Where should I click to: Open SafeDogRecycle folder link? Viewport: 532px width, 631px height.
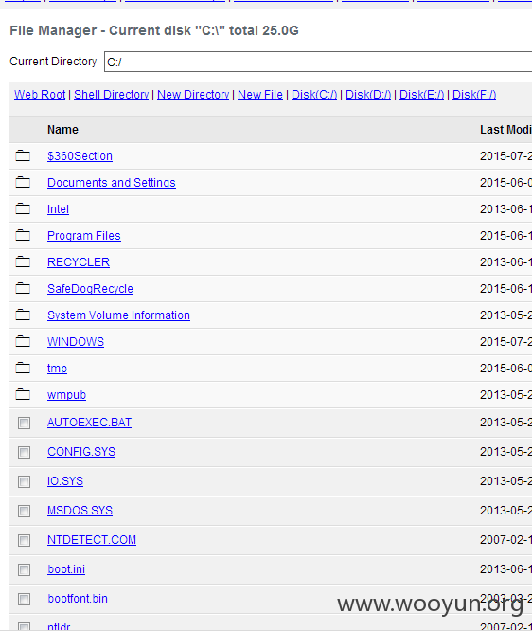click(91, 289)
